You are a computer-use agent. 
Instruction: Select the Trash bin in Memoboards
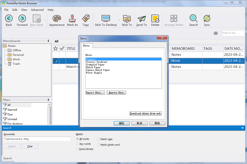pos(10,64)
